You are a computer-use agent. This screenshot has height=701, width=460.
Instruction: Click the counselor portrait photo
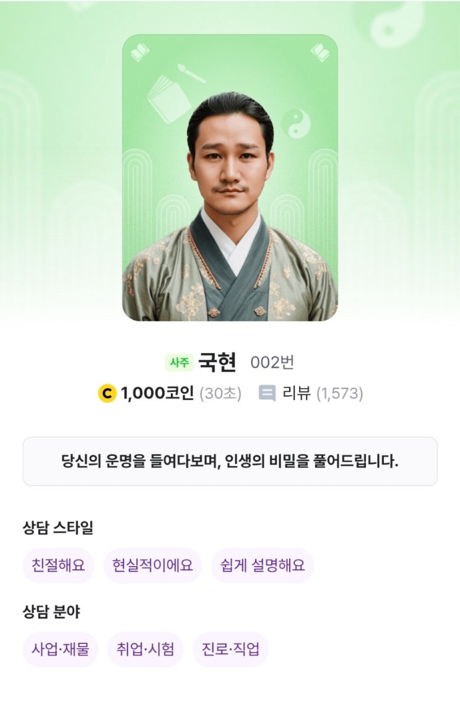click(230, 206)
